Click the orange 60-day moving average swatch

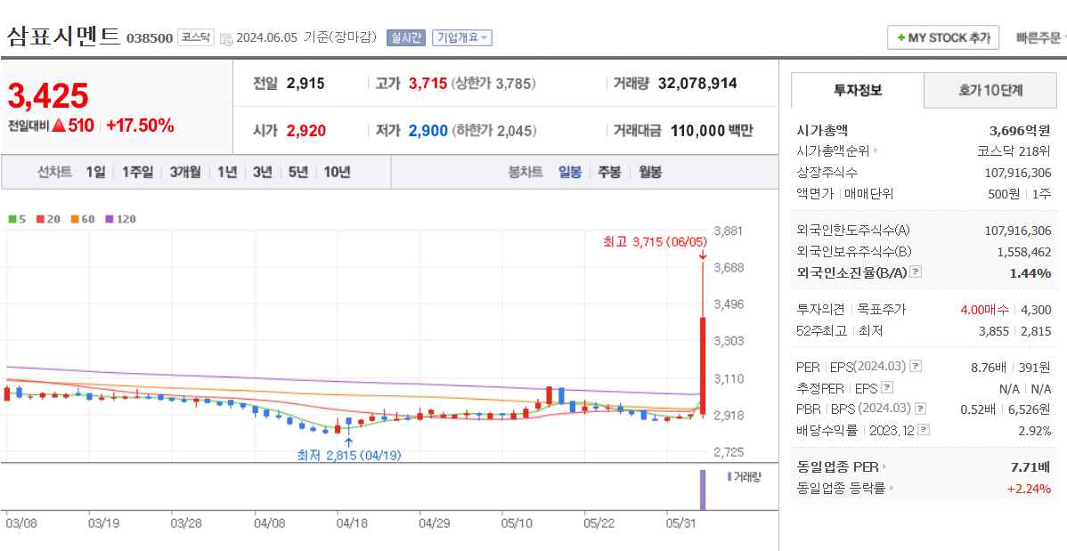[74, 219]
